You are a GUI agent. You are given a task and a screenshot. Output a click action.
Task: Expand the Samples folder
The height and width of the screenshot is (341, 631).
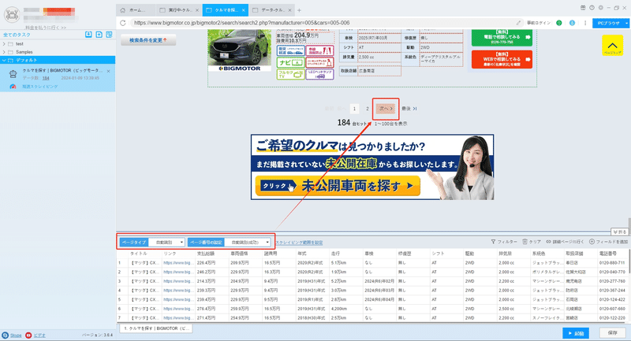(4, 52)
